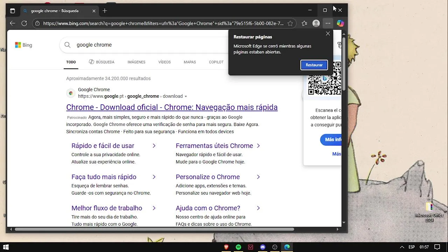Dismiss the Restaurar páginas popup
Viewport: 448px width, 252px height.
328,34
